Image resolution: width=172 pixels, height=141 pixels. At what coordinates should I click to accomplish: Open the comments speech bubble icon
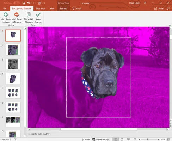[x=168, y=8]
